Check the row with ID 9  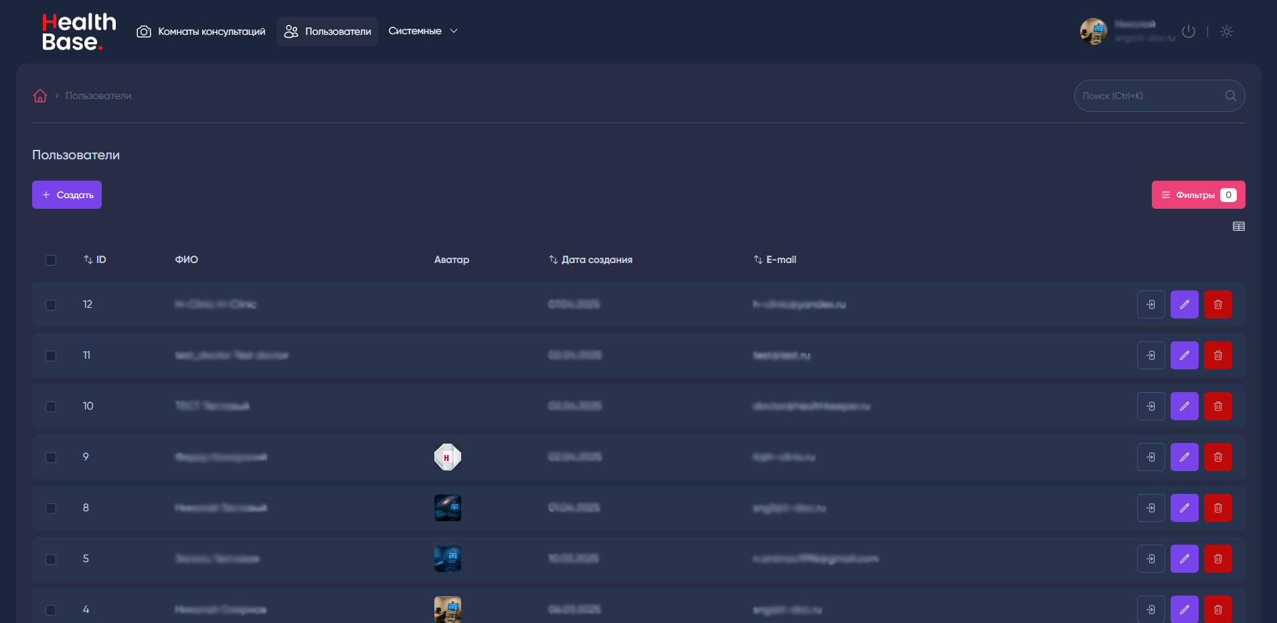51,458
